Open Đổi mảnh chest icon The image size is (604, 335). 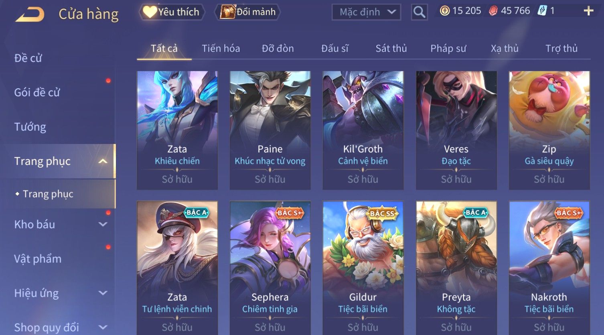click(x=227, y=12)
